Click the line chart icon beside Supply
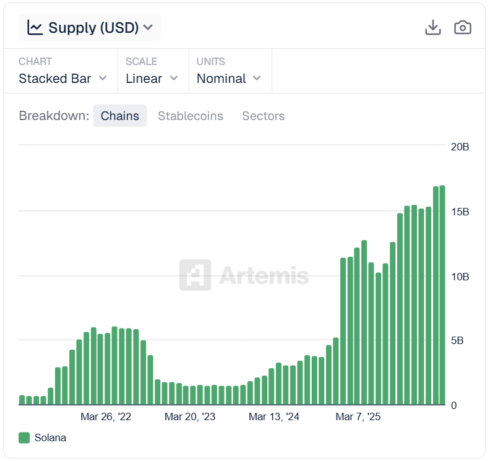The height and width of the screenshot is (461, 490). (x=35, y=28)
